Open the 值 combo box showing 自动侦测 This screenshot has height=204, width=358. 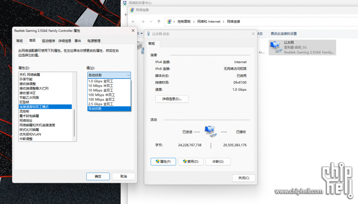tap(109, 75)
